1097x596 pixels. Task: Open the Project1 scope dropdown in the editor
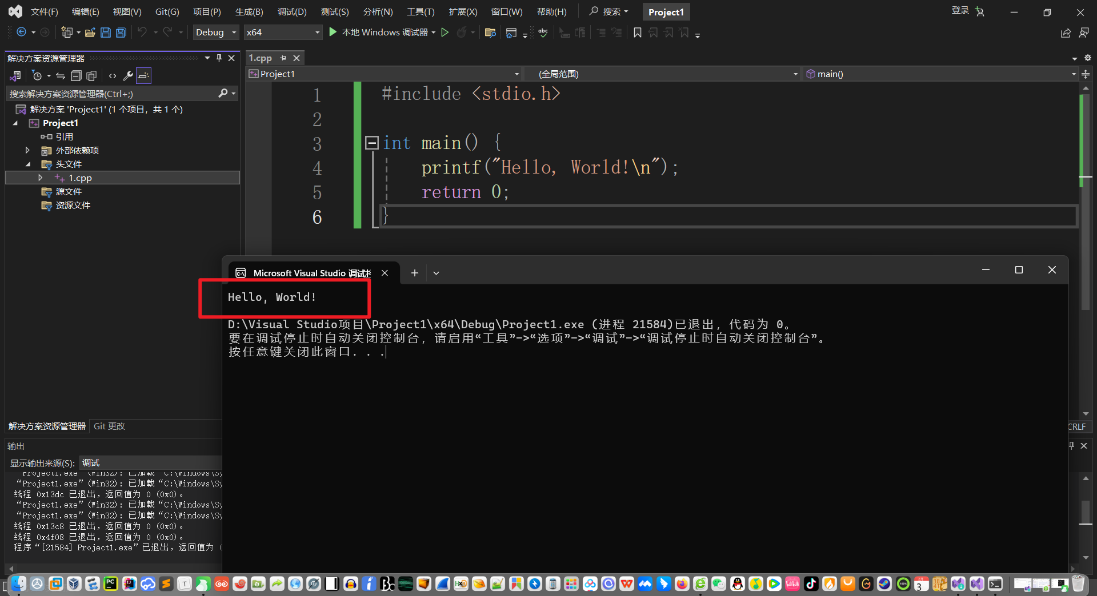(x=384, y=74)
